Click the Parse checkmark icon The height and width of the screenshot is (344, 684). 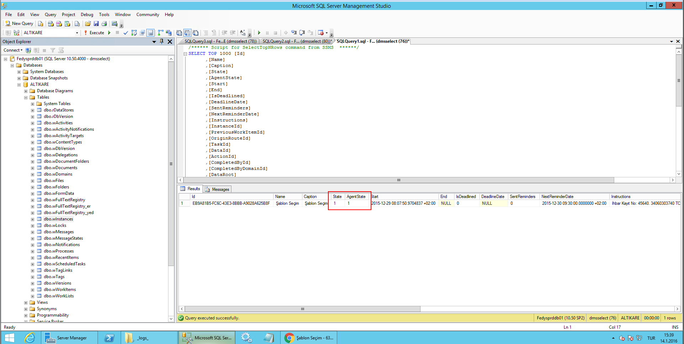pyautogui.click(x=126, y=33)
